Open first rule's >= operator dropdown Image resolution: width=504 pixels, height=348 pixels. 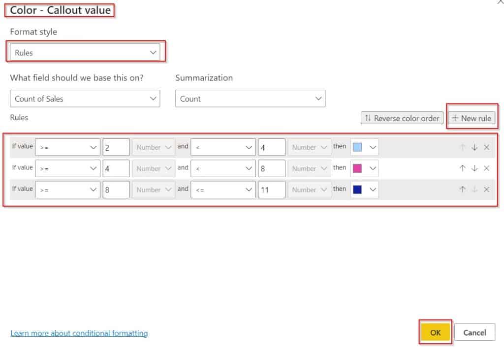[68, 147]
